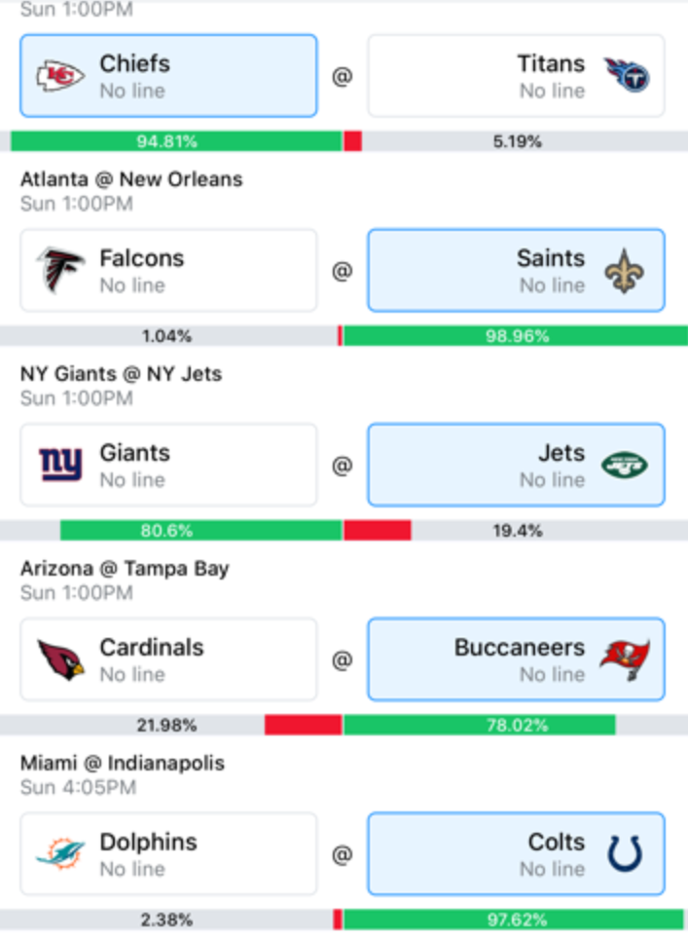
Task: Click the 78.02% Buccaneers percentage bar
Action: point(480,725)
